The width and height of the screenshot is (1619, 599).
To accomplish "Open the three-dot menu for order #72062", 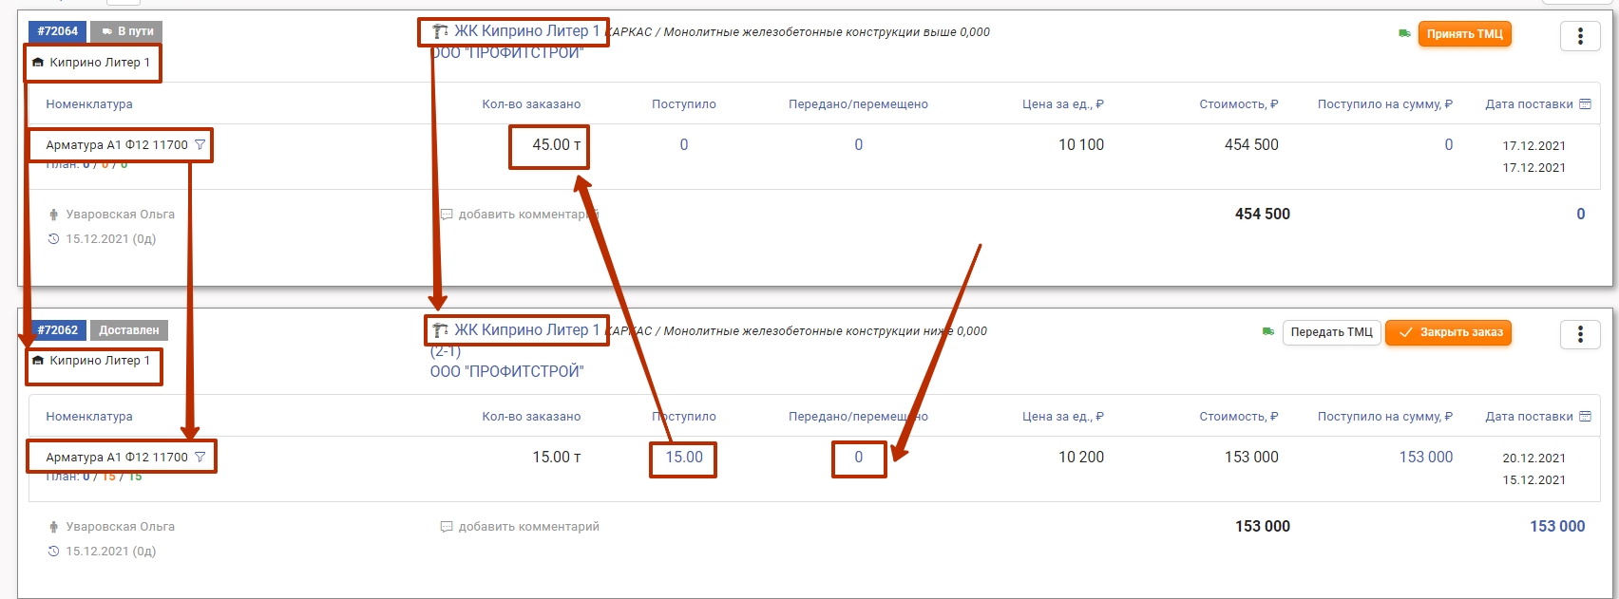I will 1580,334.
